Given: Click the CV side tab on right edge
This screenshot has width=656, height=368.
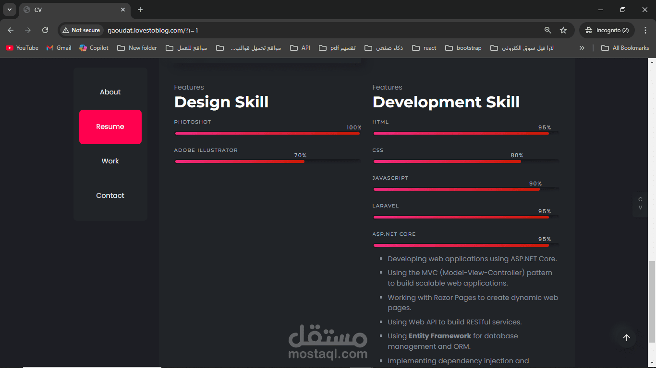Looking at the screenshot, I should [x=640, y=204].
